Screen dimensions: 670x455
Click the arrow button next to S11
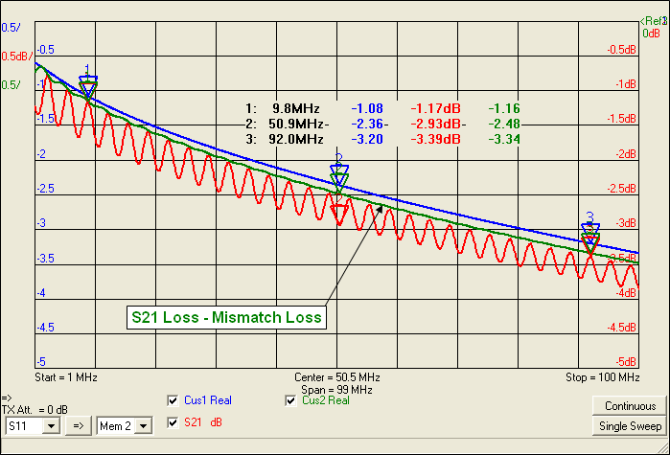tap(81, 424)
